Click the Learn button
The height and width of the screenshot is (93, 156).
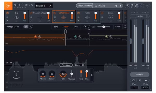pyautogui.click(x=118, y=27)
